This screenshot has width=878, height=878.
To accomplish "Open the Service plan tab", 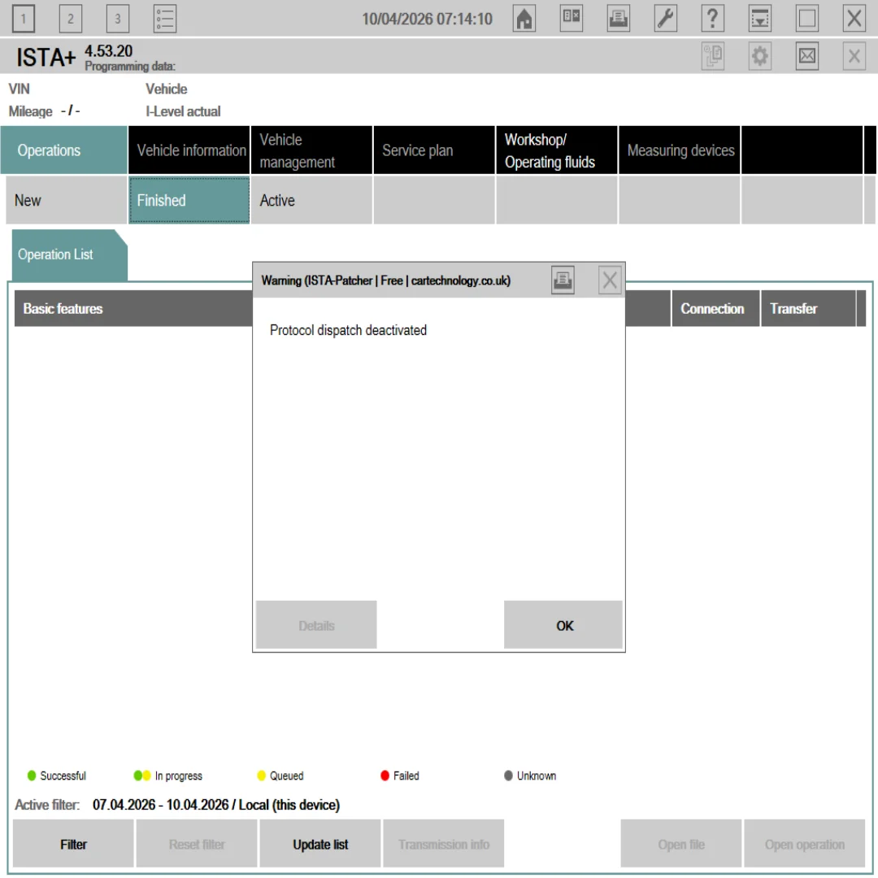I will pyautogui.click(x=434, y=150).
